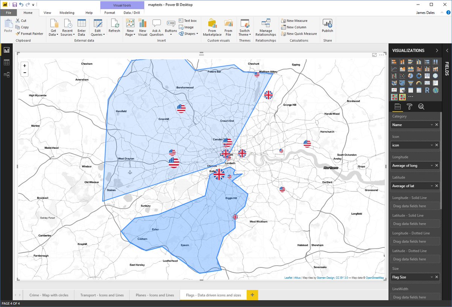Open the Crime - Map with circles page
The width and height of the screenshot is (452, 307).
(x=49, y=295)
